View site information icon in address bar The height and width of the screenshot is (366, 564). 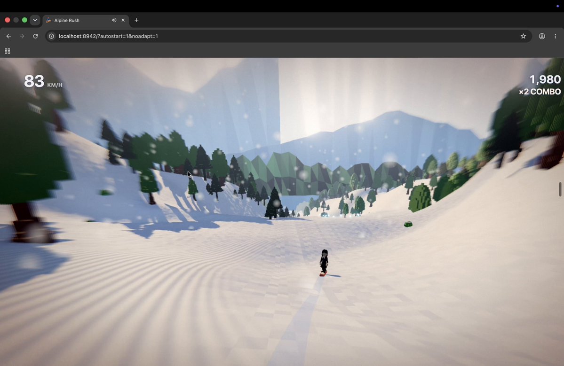pos(51,36)
